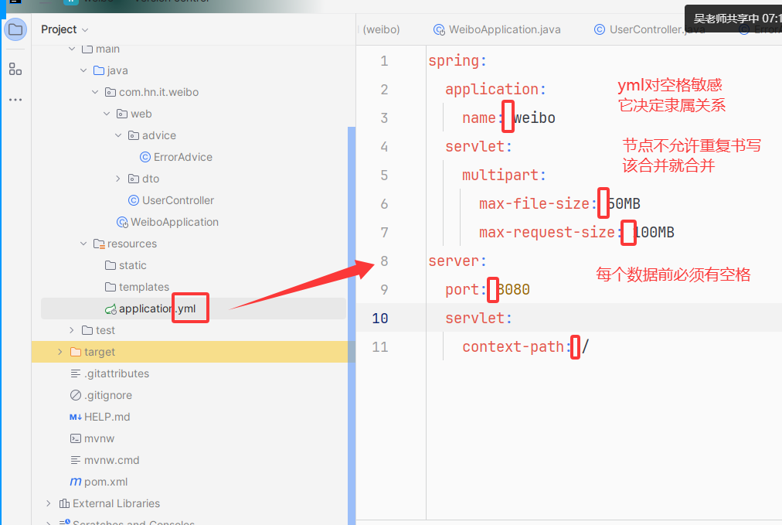Select the java source folder icon
This screenshot has width=782, height=525.
click(99, 70)
